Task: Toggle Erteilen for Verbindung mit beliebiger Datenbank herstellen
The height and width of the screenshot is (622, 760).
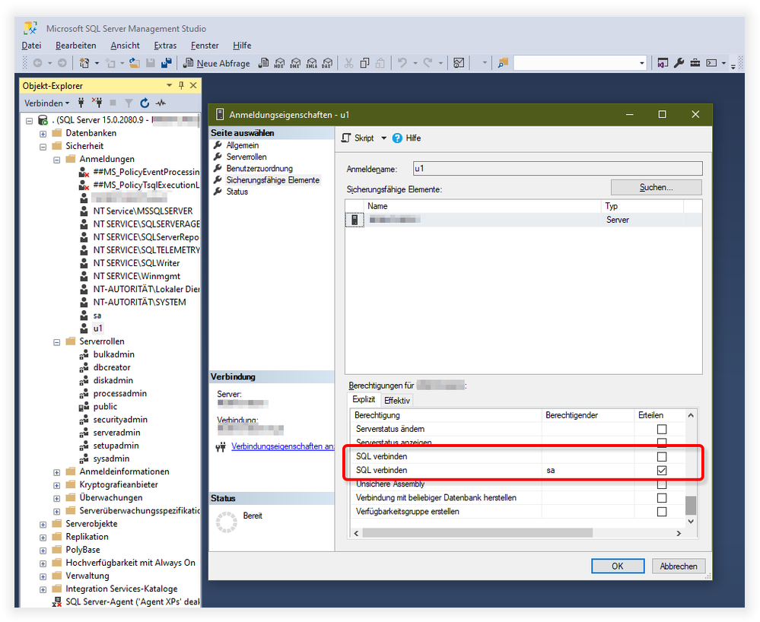Action: 662,498
